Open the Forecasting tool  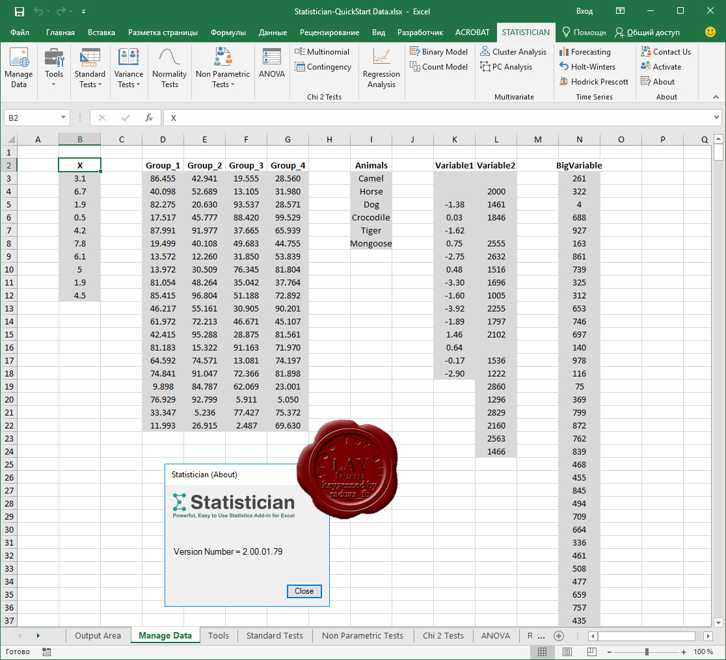[585, 52]
